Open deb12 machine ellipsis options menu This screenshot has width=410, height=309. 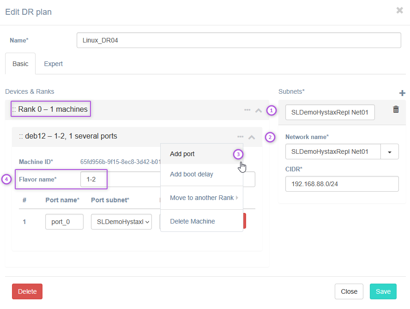pyautogui.click(x=240, y=137)
